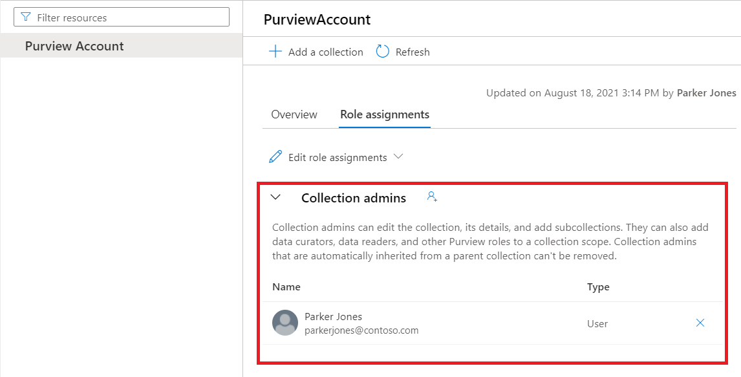Collapse the Collection admins section chevron
The image size is (741, 377).
[x=276, y=197]
